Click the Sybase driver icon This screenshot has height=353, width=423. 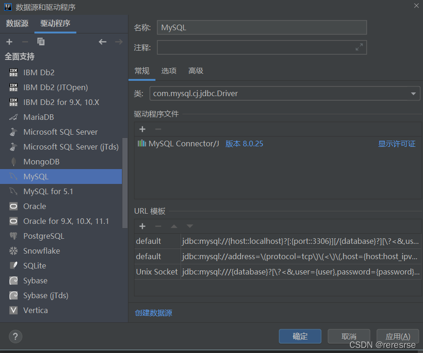coord(13,281)
